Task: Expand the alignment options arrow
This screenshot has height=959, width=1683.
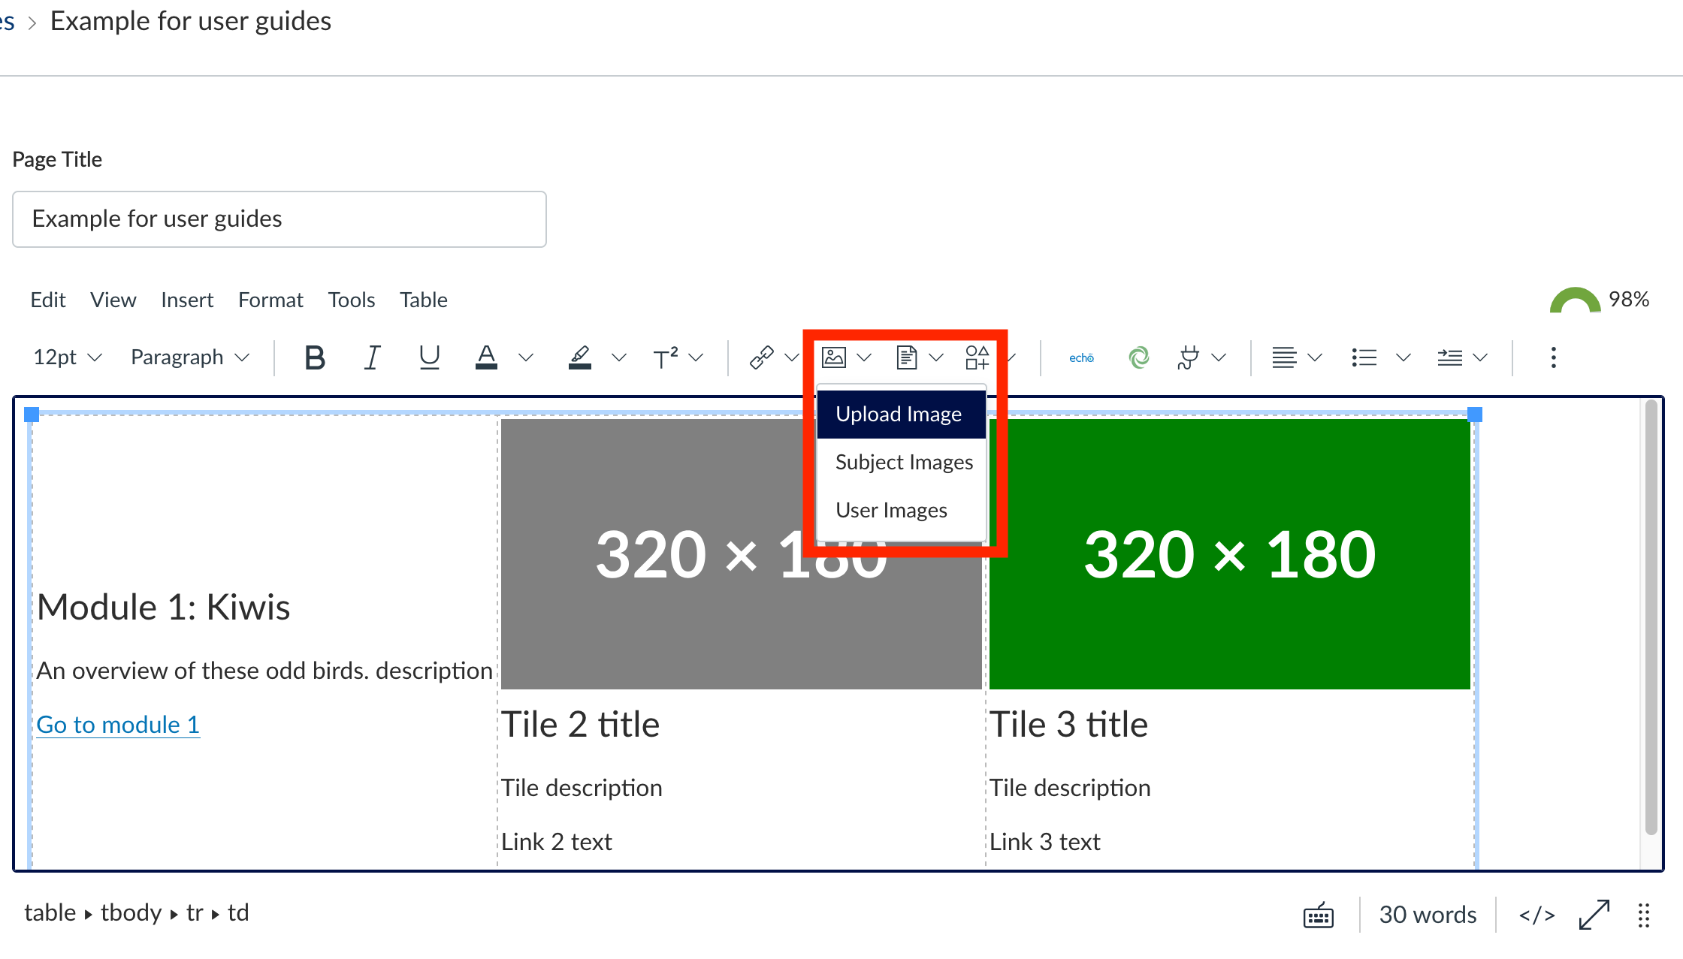Action: click(x=1315, y=357)
